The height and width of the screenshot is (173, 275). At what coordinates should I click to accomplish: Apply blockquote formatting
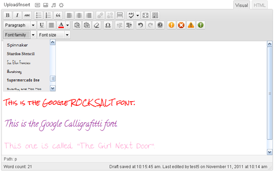58,16
